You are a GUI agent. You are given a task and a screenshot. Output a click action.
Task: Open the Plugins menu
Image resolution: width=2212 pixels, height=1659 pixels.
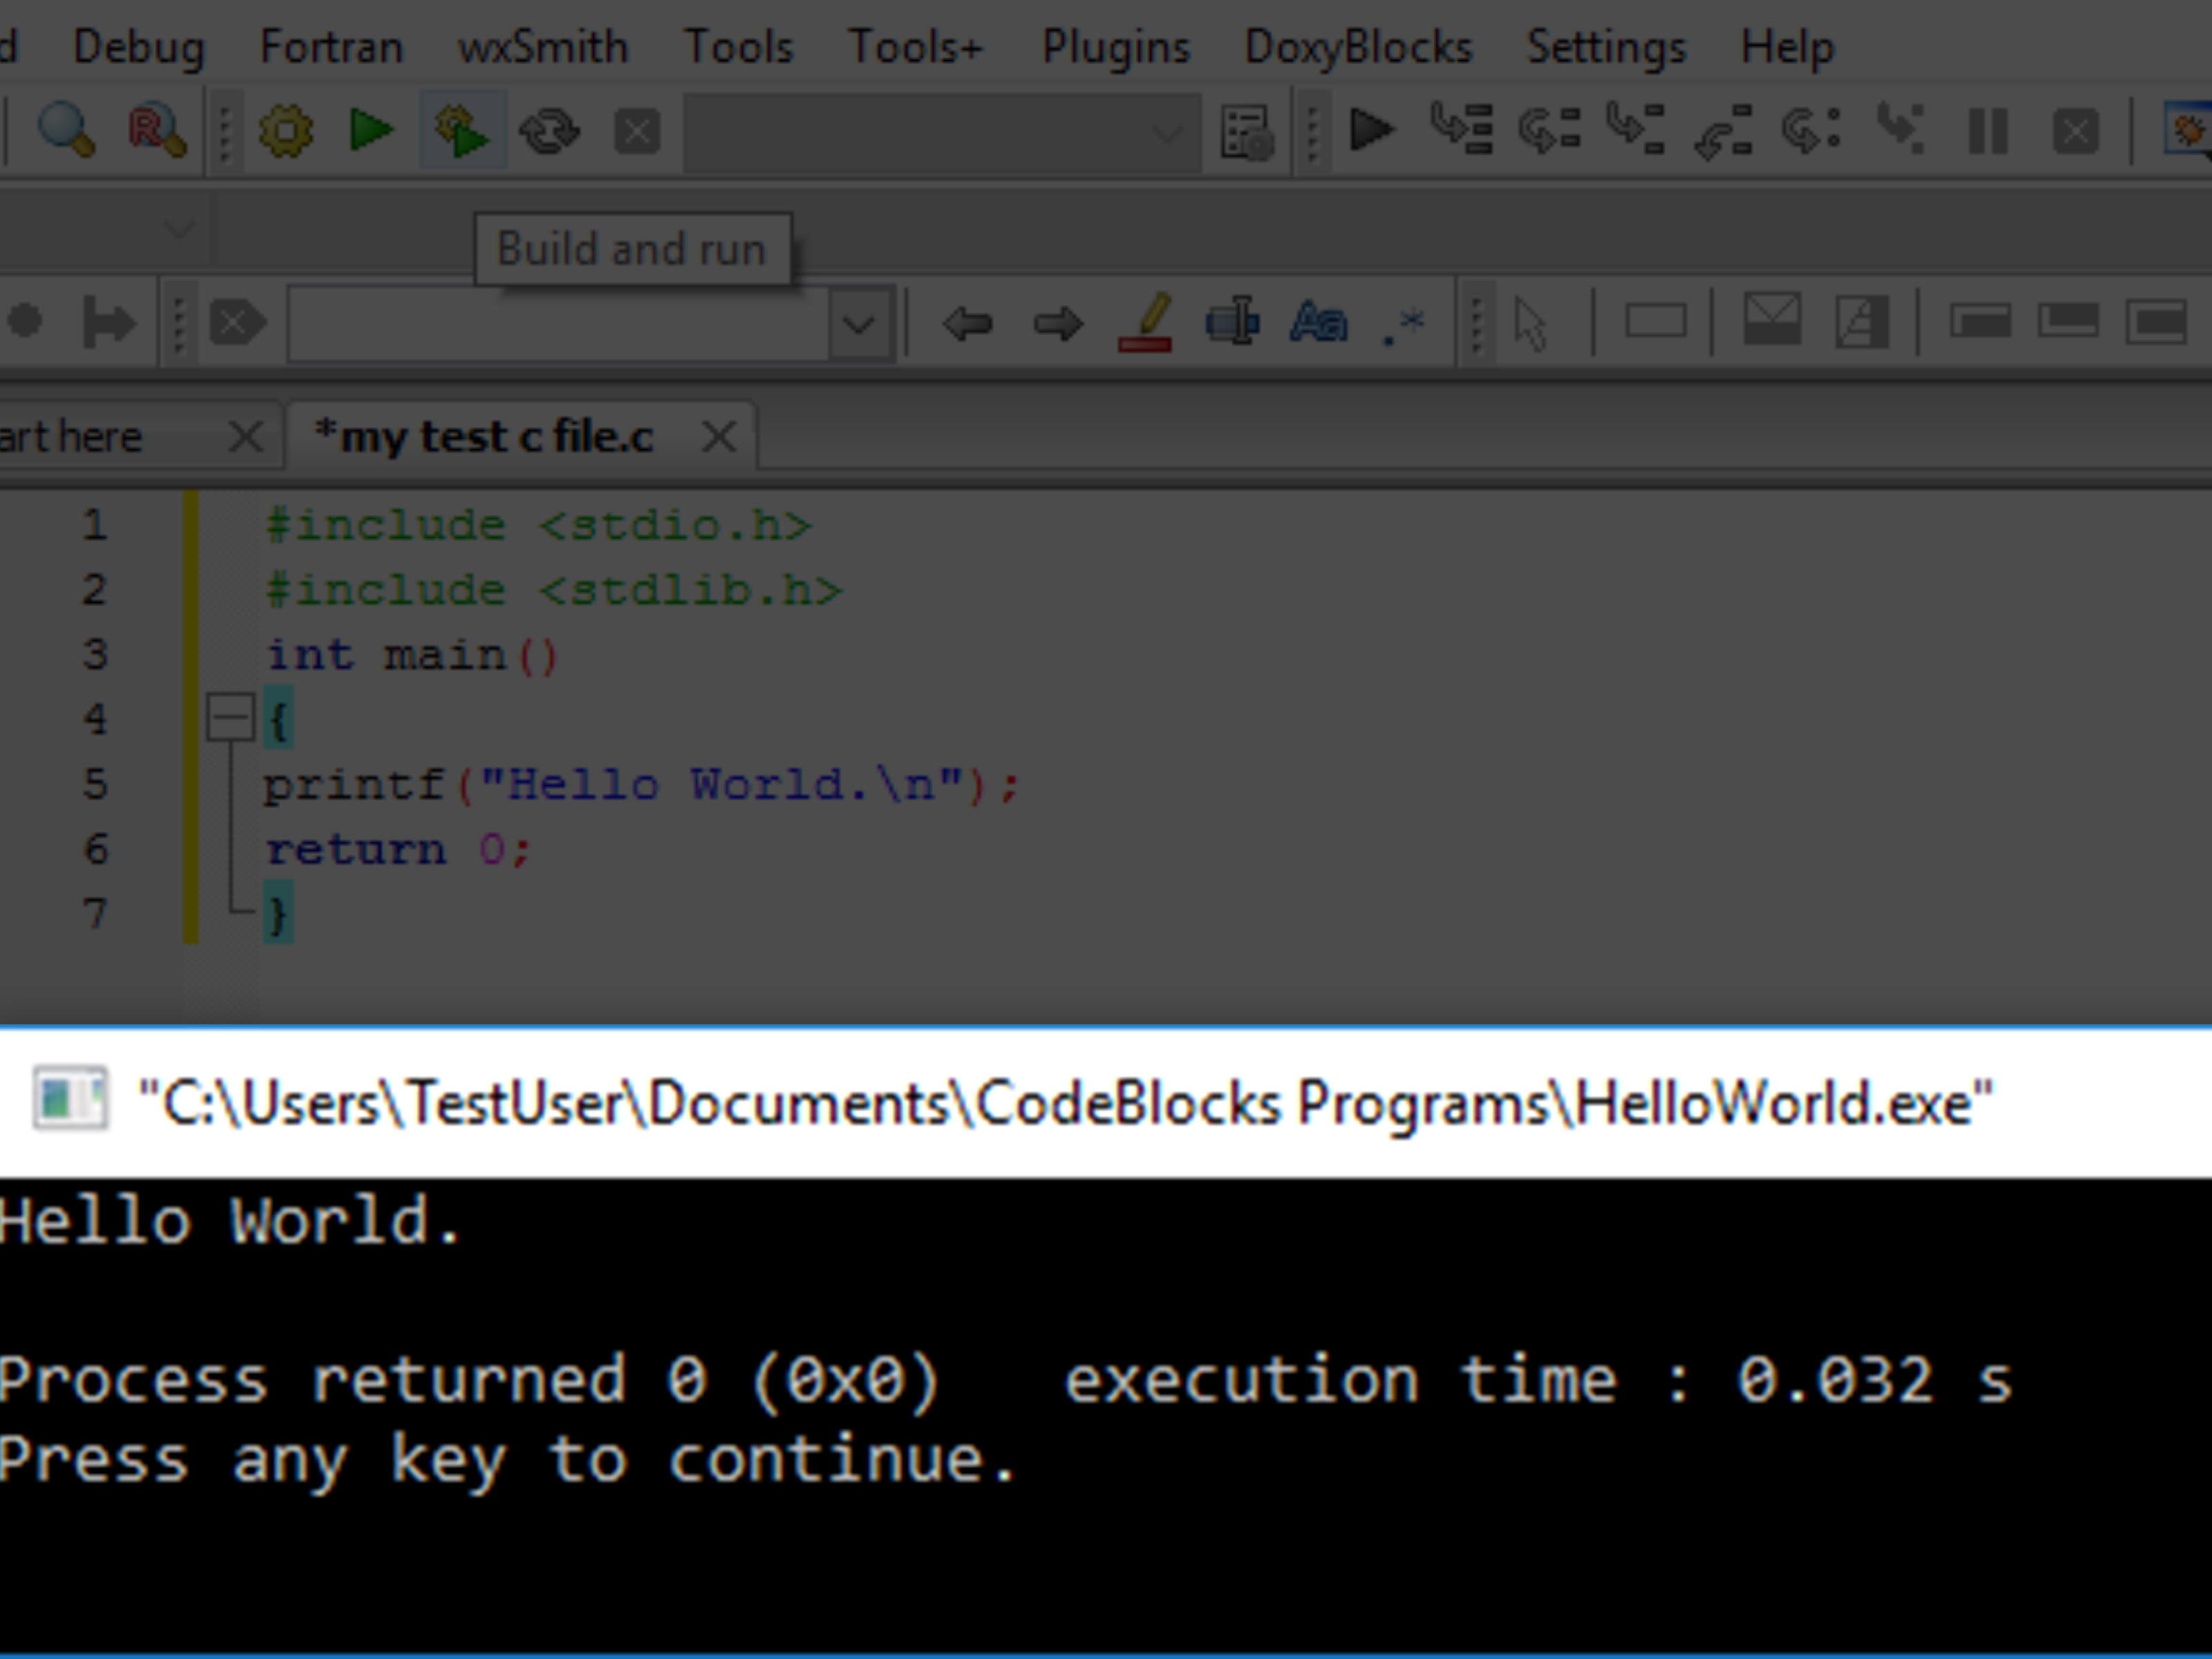coord(1116,47)
